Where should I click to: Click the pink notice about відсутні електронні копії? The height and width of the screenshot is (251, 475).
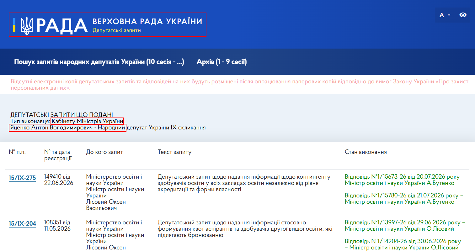[x=240, y=85]
